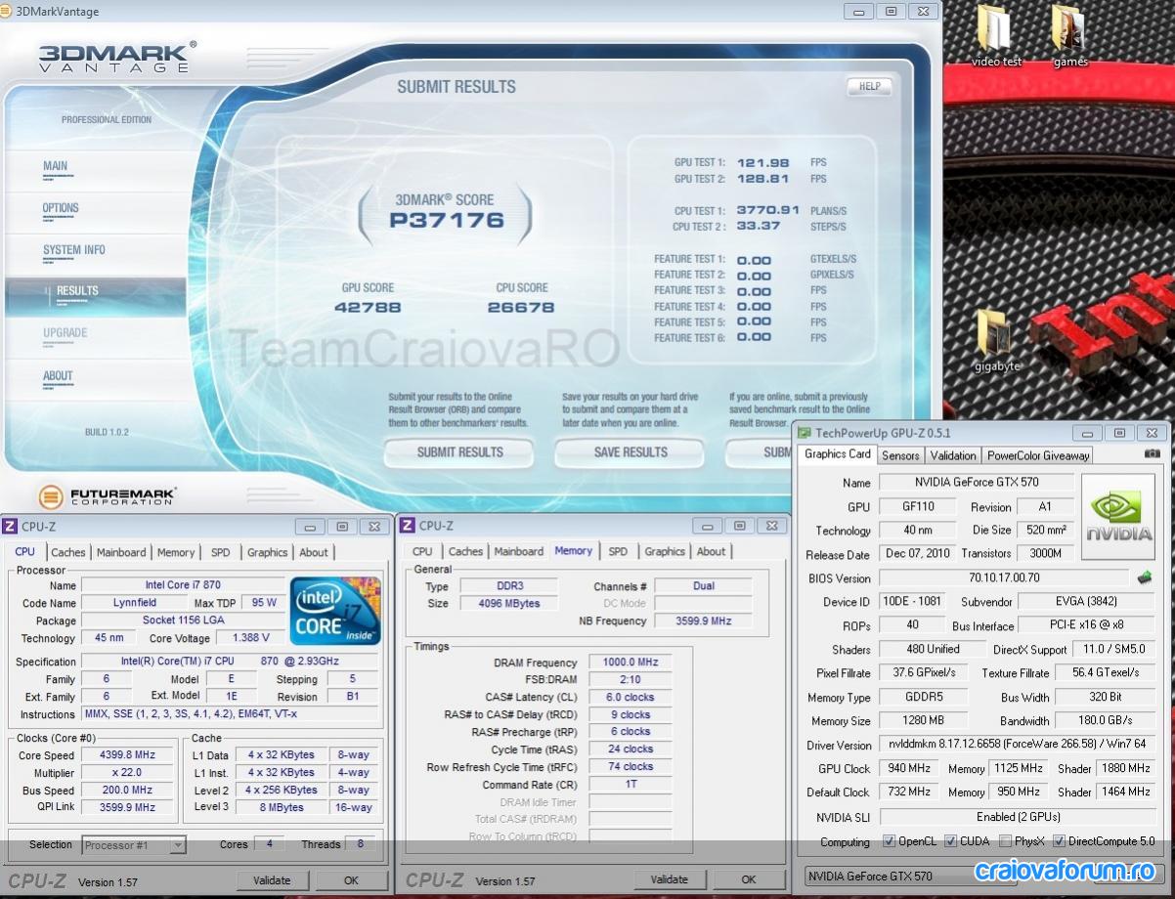Viewport: 1175px width, 899px height.
Task: Switch to Graphics tab in left CPU-Z
Action: click(267, 552)
